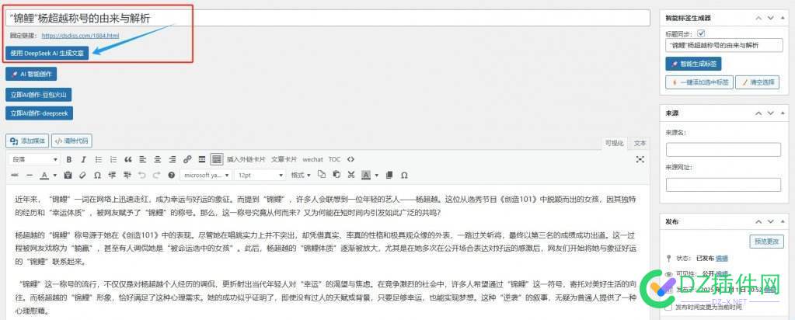Viewport: 795px width, 320px height.
Task: Toggle bold formatting in editor toolbar
Action: pyautogui.click(x=69, y=159)
